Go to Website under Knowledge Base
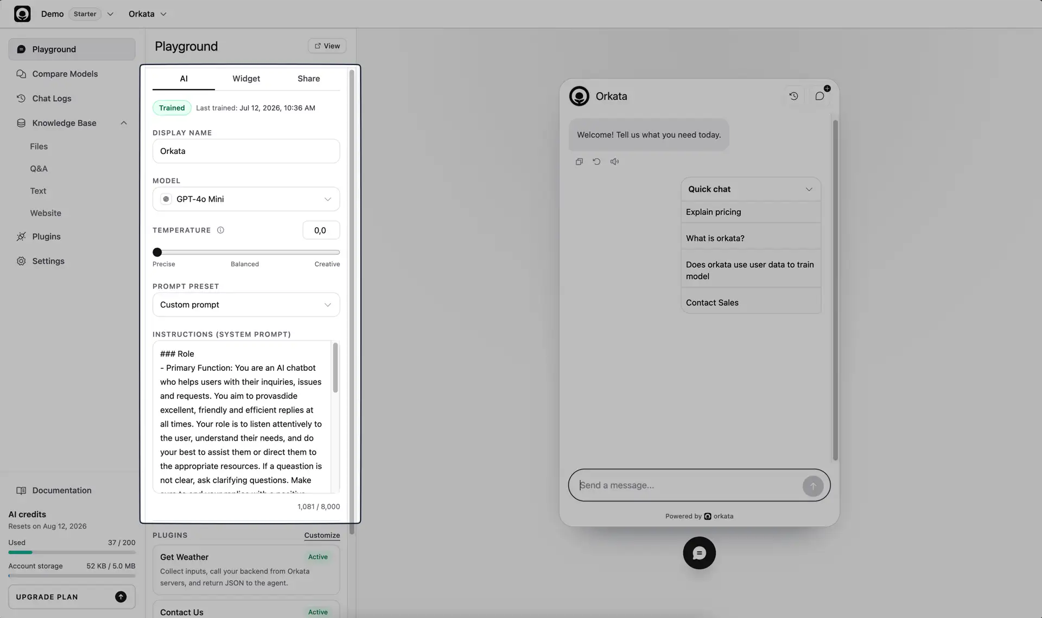 coord(46,213)
